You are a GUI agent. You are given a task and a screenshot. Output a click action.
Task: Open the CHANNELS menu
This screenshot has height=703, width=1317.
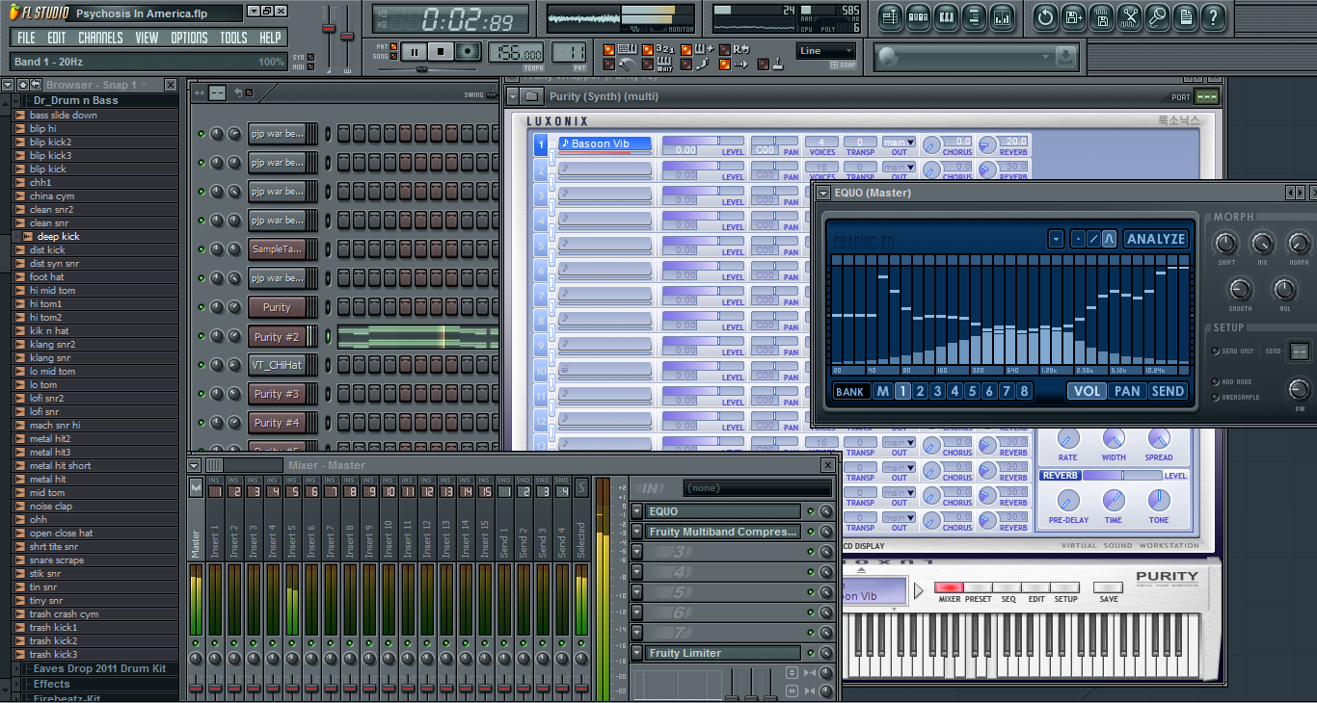100,38
